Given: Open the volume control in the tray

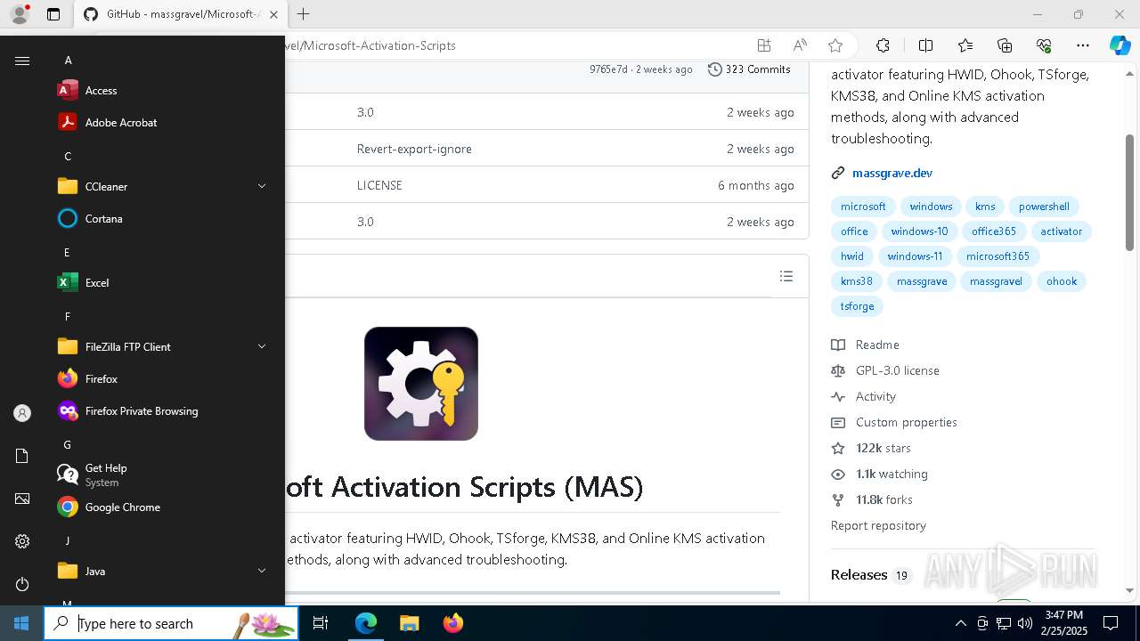Looking at the screenshot, I should click(x=1024, y=623).
